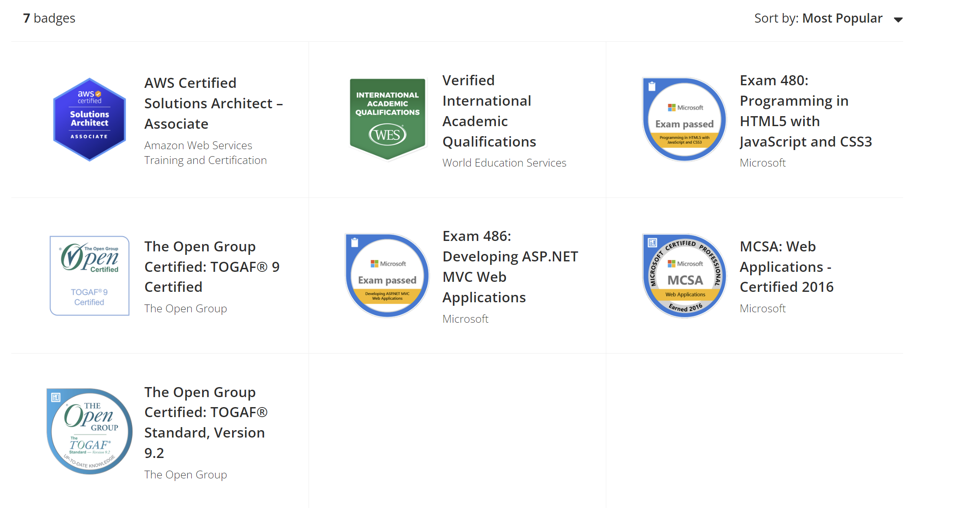This screenshot has height=508, width=967.
Task: Open TOGAF Standard, Version 9.2 title
Action: pos(206,422)
